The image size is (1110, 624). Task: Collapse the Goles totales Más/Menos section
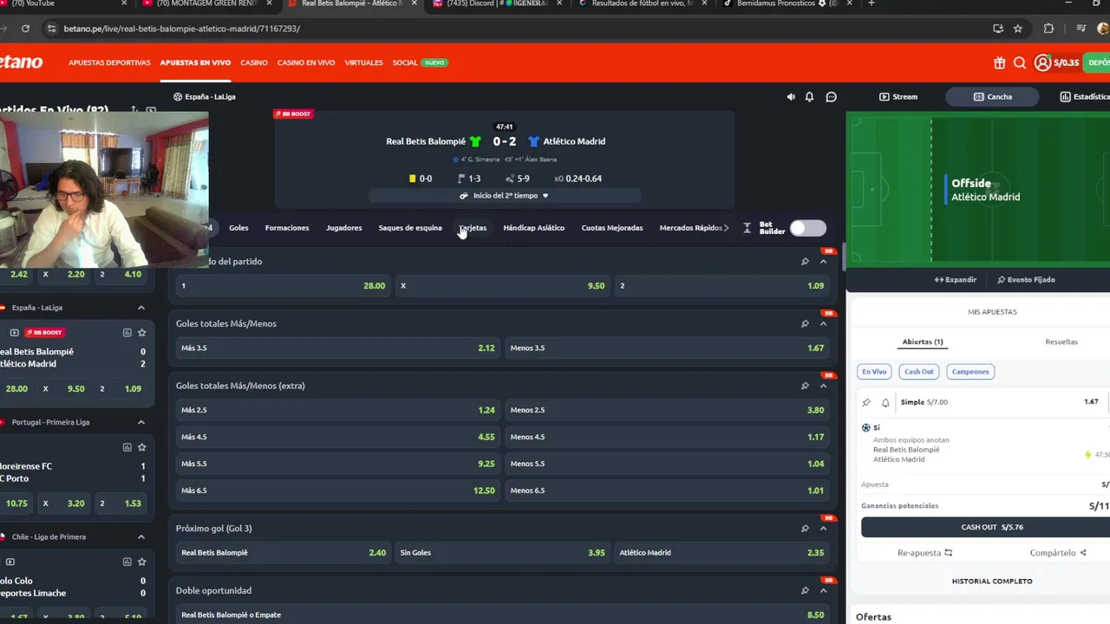coord(823,323)
